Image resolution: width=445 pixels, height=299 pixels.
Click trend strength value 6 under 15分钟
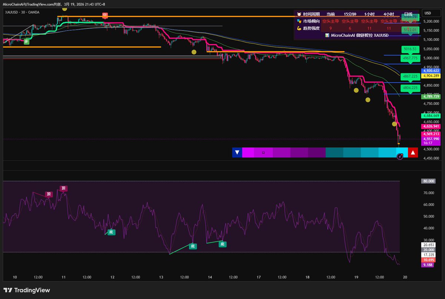pos(350,28)
